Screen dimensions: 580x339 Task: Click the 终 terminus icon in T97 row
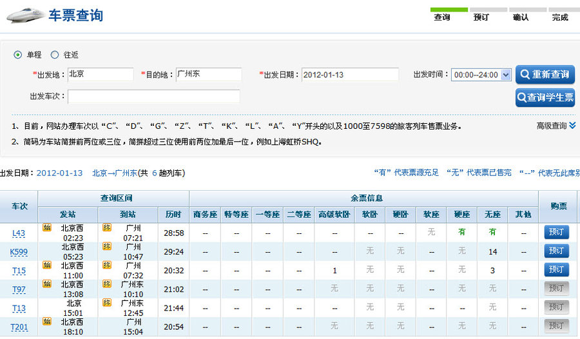pyautogui.click(x=106, y=284)
